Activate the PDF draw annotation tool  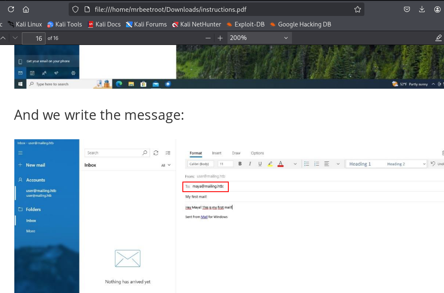point(439,38)
